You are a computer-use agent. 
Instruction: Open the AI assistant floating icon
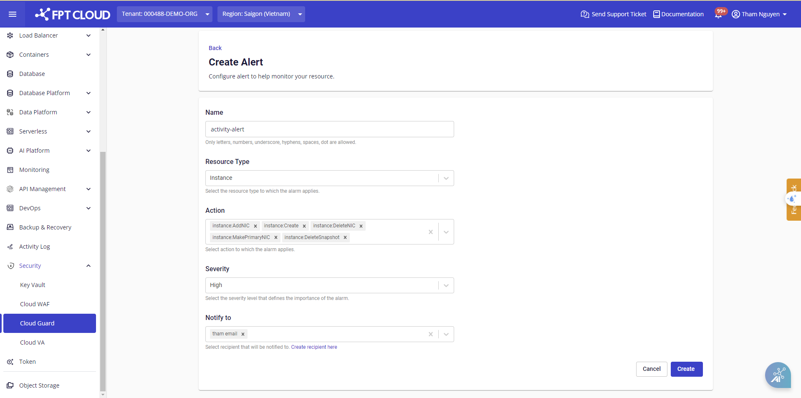(x=778, y=375)
